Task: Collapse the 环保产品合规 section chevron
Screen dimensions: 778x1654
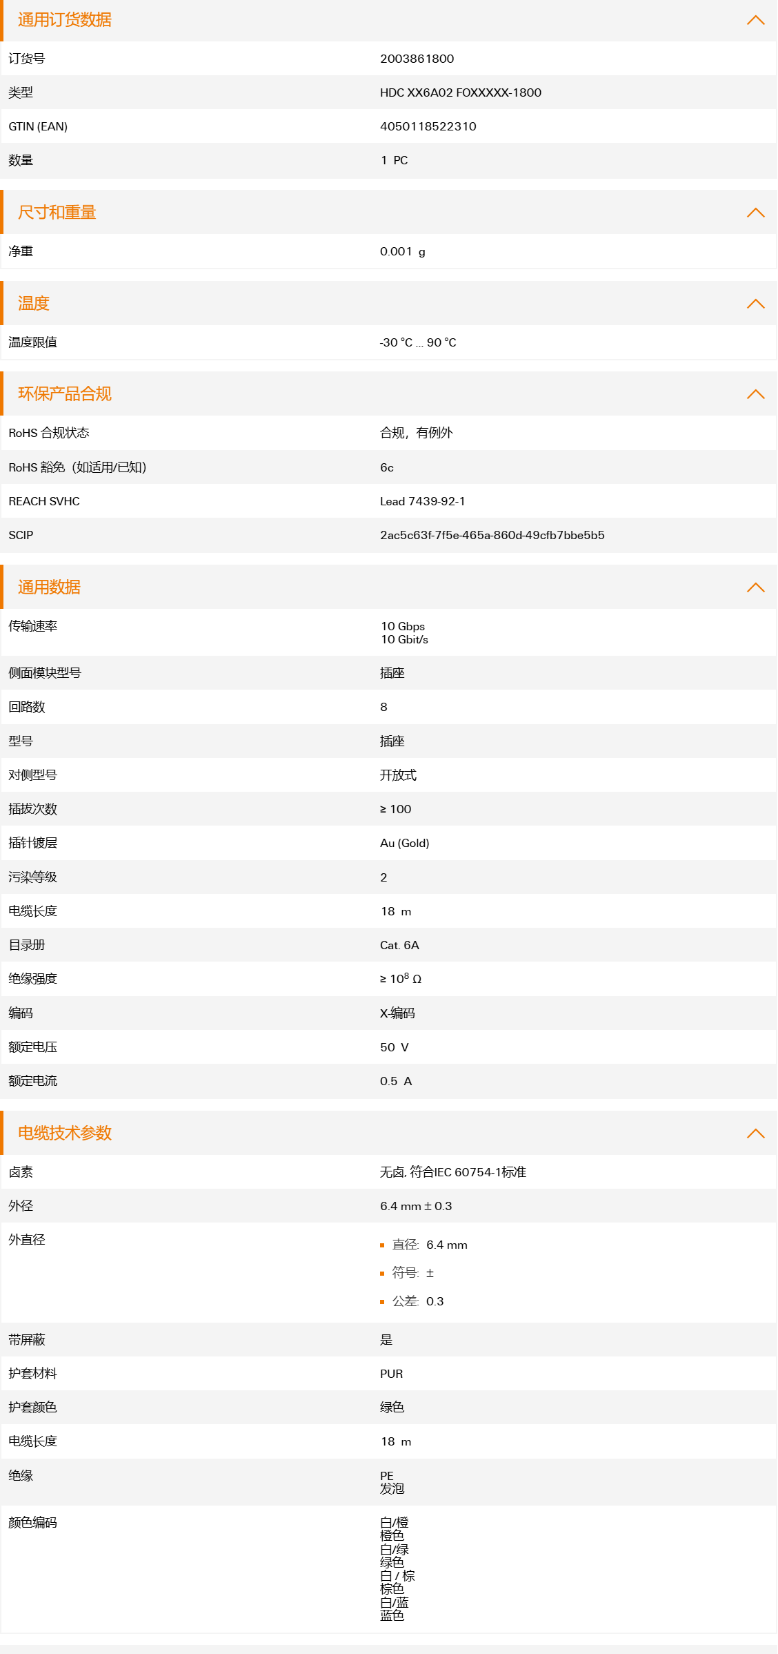Action: pyautogui.click(x=756, y=394)
